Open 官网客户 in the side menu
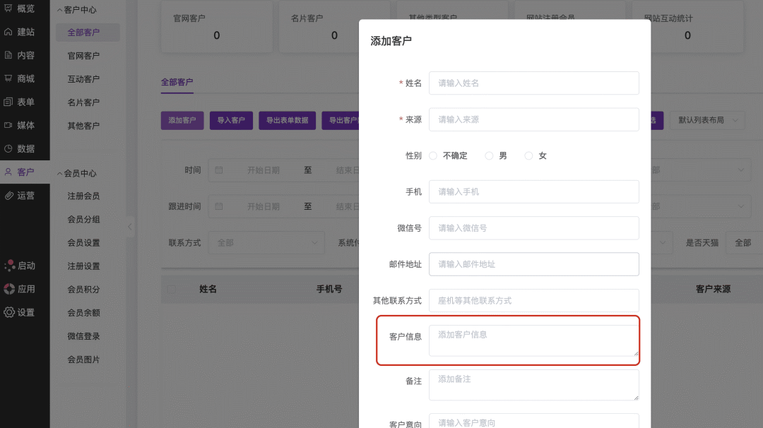This screenshot has height=428, width=763. click(83, 56)
